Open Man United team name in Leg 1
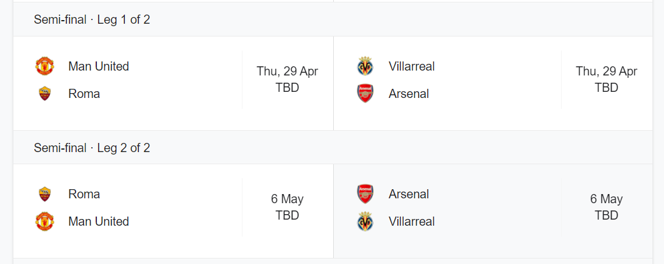 (x=99, y=66)
